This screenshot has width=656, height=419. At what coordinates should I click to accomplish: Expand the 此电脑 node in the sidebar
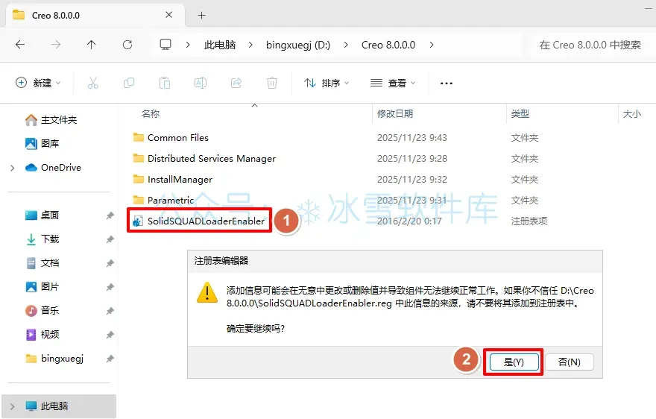tap(13, 406)
